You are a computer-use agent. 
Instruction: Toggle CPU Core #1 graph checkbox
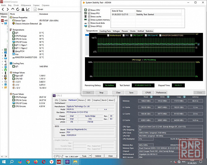coord(131,35)
